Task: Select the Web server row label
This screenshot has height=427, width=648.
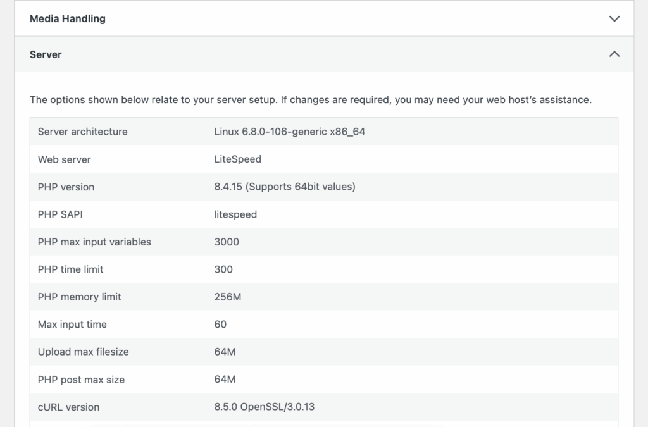Action: tap(64, 159)
